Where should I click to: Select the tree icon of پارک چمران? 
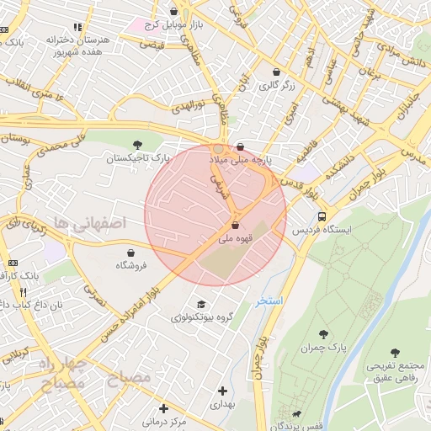coord(323,334)
